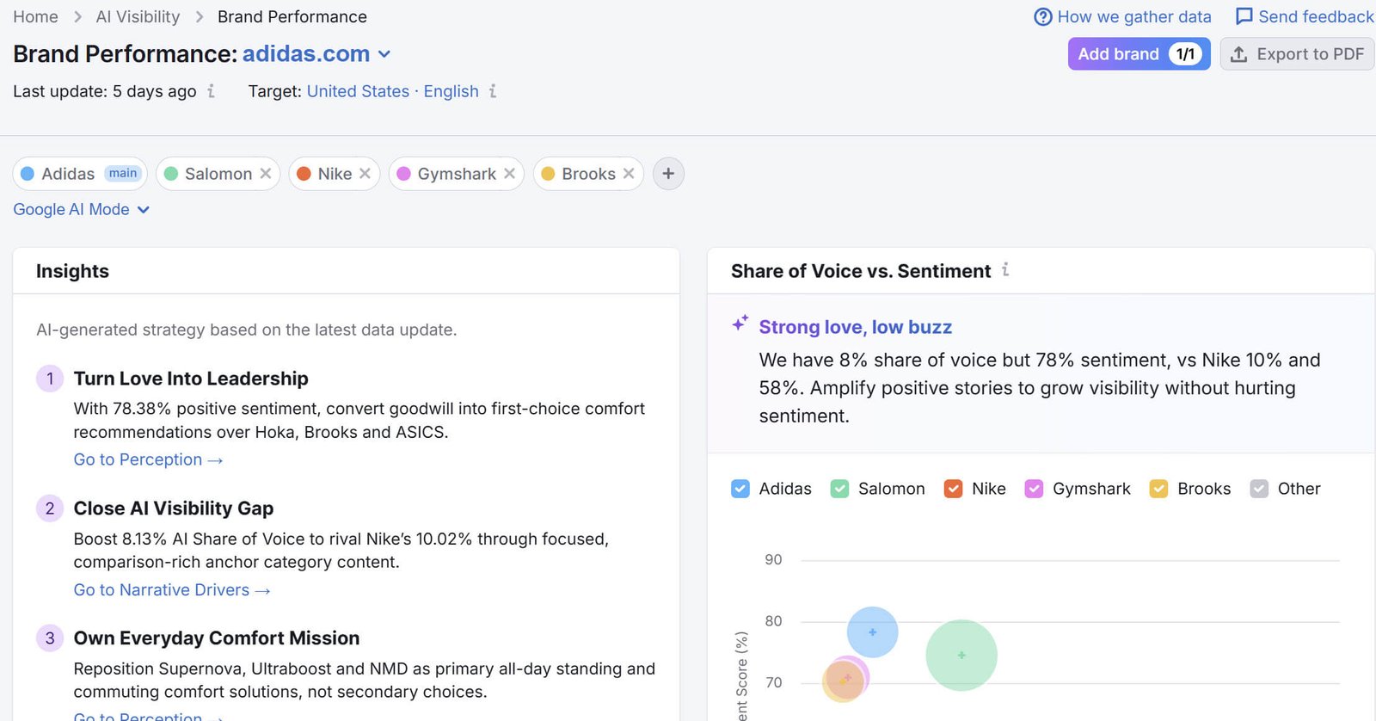Open Share of Voice vs. Sentiment info icon
This screenshot has width=1376, height=721.
point(1004,270)
